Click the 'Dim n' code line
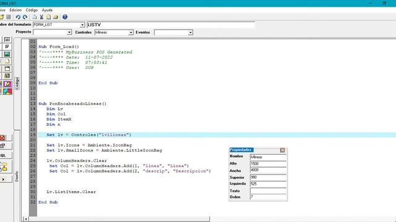Screen dimensions: 396x222 click(x=53, y=125)
